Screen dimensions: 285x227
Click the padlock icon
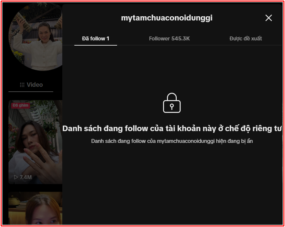pyautogui.click(x=172, y=103)
